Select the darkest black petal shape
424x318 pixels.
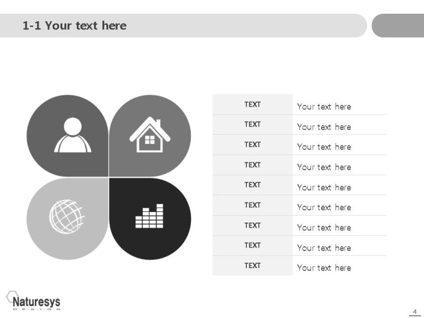click(x=150, y=219)
